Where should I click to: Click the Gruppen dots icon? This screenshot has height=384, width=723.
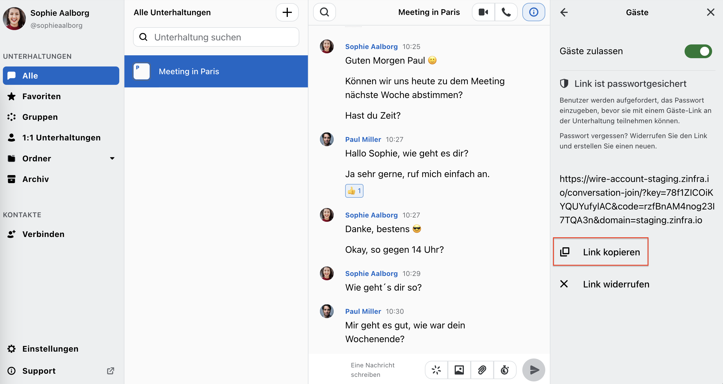(11, 117)
